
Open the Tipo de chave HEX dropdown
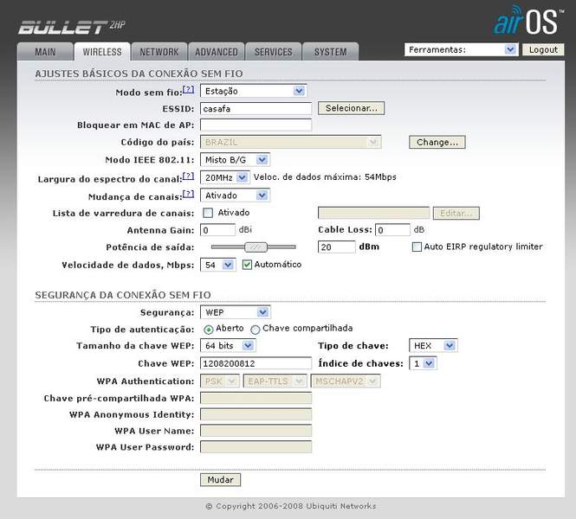click(x=433, y=345)
